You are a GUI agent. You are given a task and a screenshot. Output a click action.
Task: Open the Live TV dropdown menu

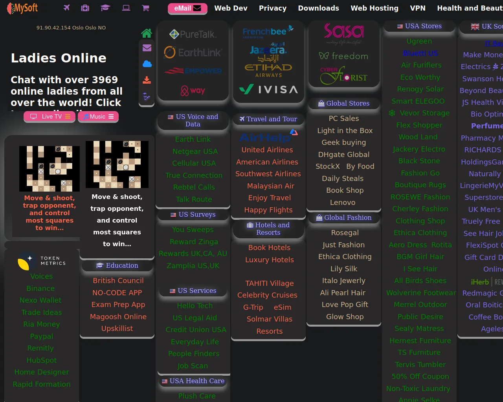(50, 117)
